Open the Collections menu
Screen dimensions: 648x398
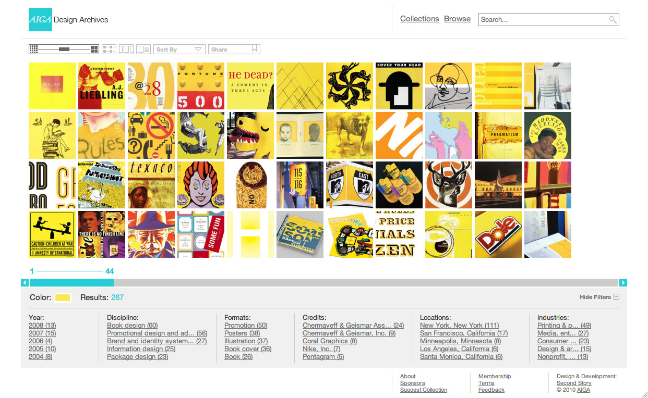419,19
